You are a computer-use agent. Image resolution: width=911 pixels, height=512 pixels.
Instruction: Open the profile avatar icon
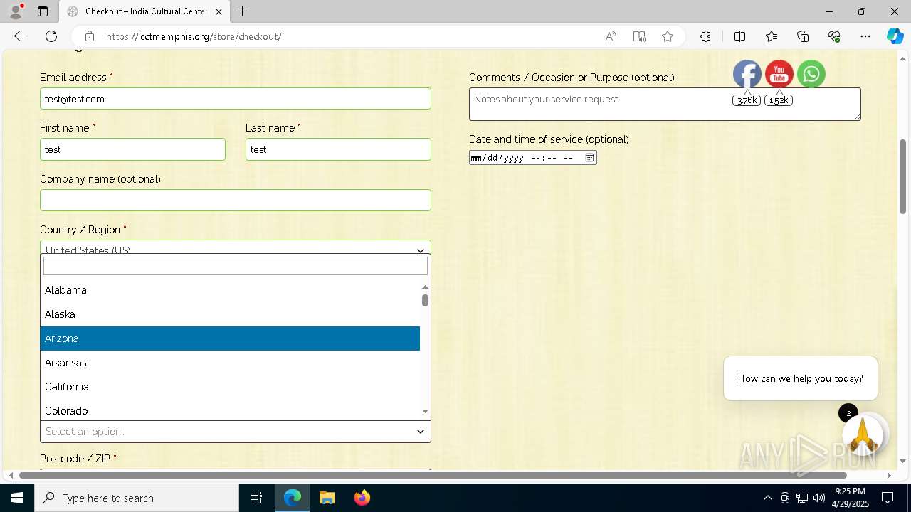click(x=16, y=11)
